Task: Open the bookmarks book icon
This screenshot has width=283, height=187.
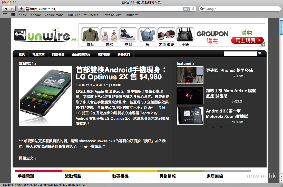Action: click(5, 15)
